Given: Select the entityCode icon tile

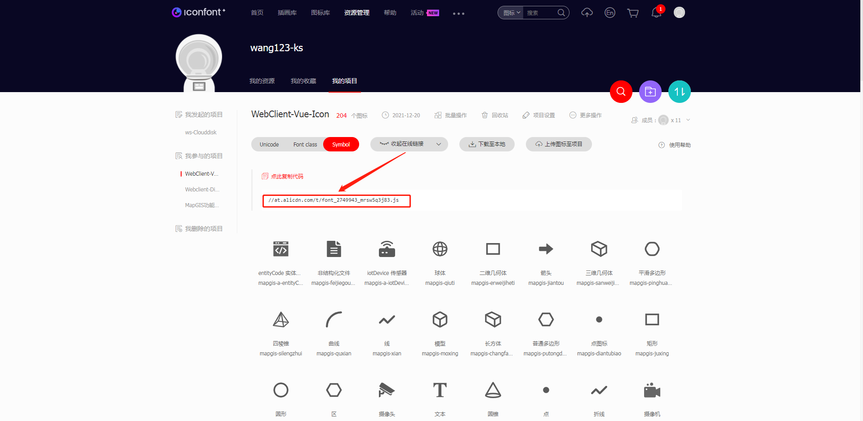Looking at the screenshot, I should tap(281, 249).
